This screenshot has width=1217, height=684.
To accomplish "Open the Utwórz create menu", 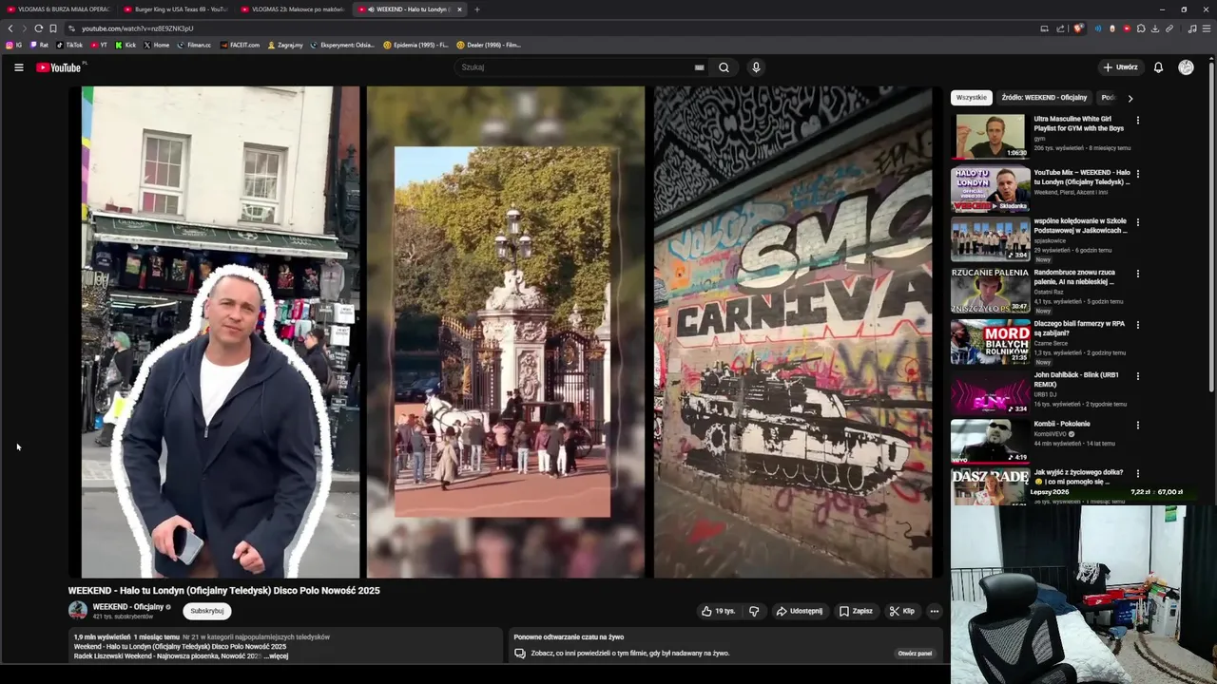I will [x=1120, y=67].
